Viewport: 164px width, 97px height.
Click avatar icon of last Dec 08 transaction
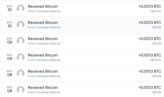pos(21,90)
